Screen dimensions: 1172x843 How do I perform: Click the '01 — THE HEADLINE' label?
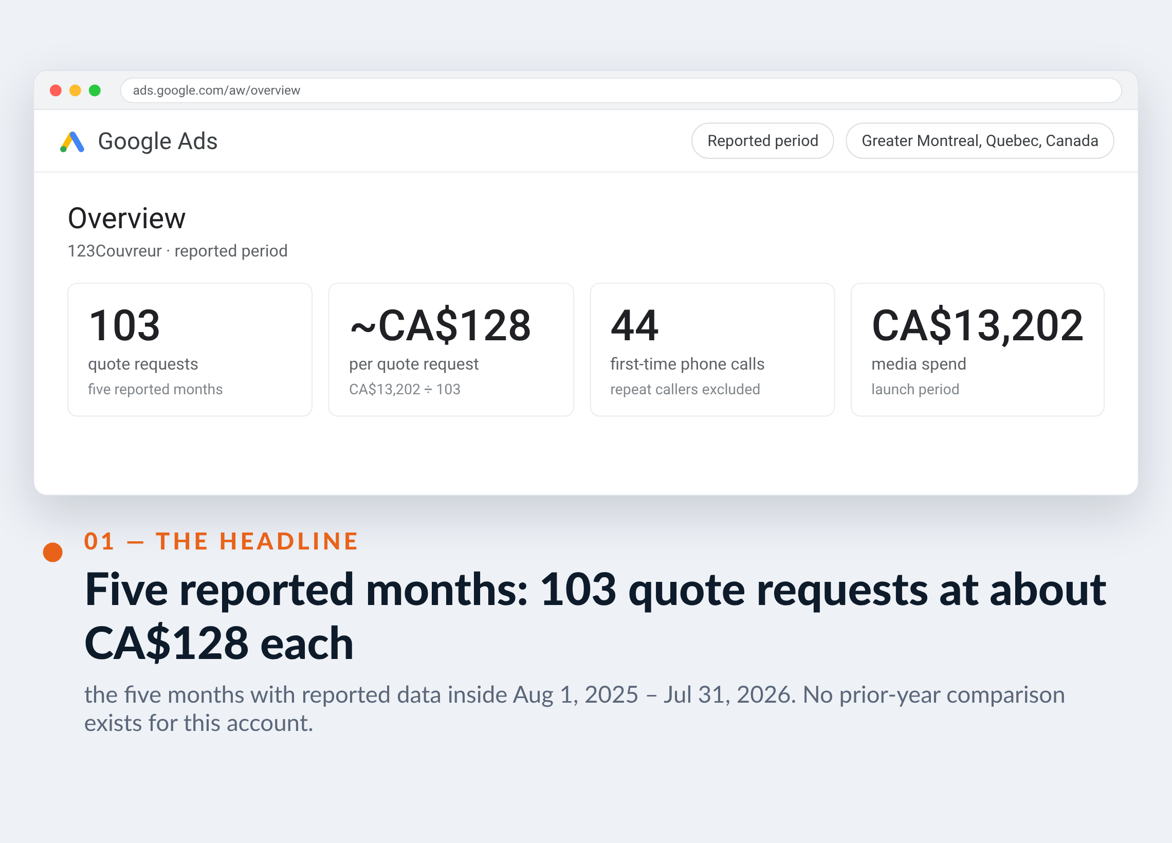pos(221,541)
